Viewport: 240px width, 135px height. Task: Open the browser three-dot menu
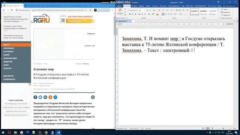click(113, 10)
